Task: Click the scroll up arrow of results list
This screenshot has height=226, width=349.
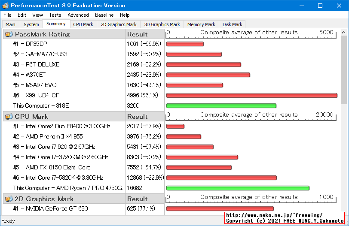Action: [x=344, y=33]
